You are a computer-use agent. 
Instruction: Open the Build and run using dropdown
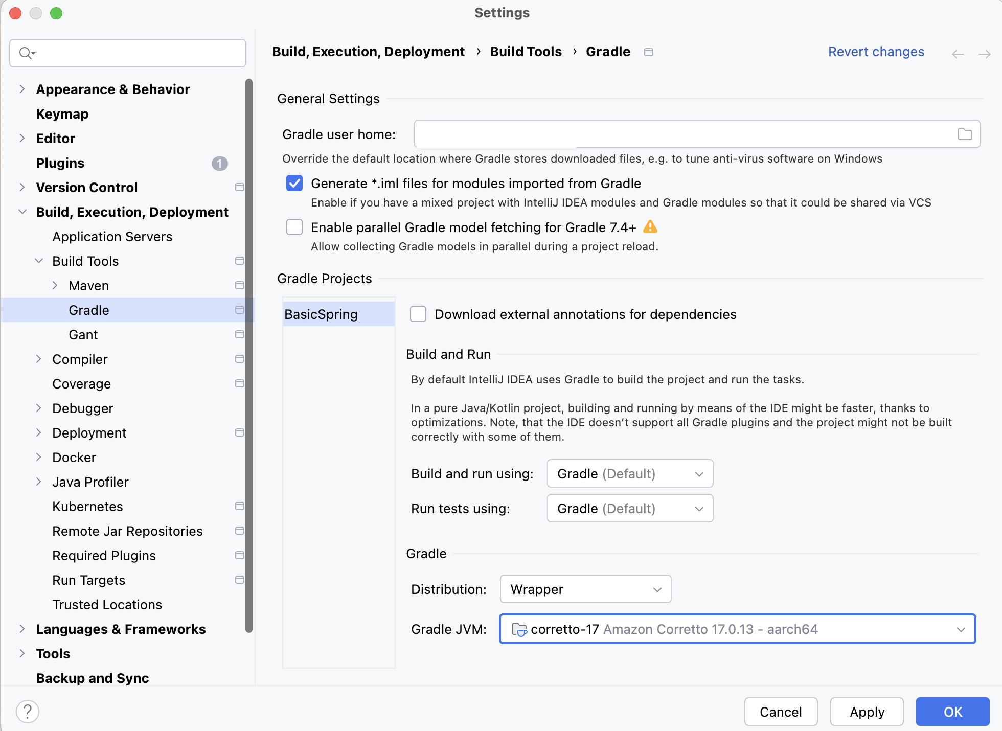630,474
